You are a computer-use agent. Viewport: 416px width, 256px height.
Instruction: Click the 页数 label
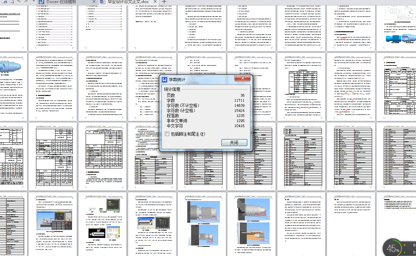pyautogui.click(x=171, y=95)
